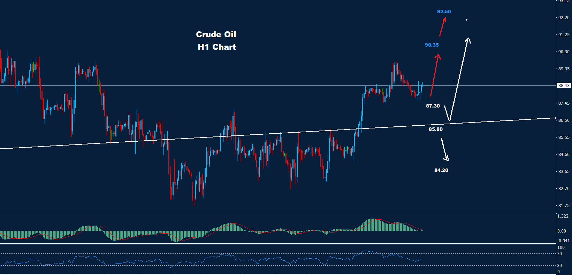Viewport: 572px width, 275px height.
Task: Click the "Crude Oil" chart title
Action: point(216,34)
